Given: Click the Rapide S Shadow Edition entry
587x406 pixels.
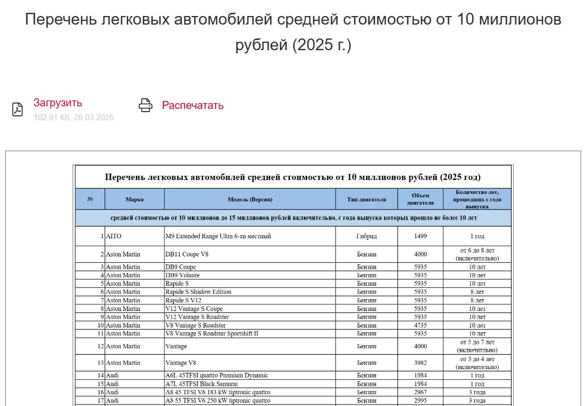Looking at the screenshot, I should coord(198,292).
